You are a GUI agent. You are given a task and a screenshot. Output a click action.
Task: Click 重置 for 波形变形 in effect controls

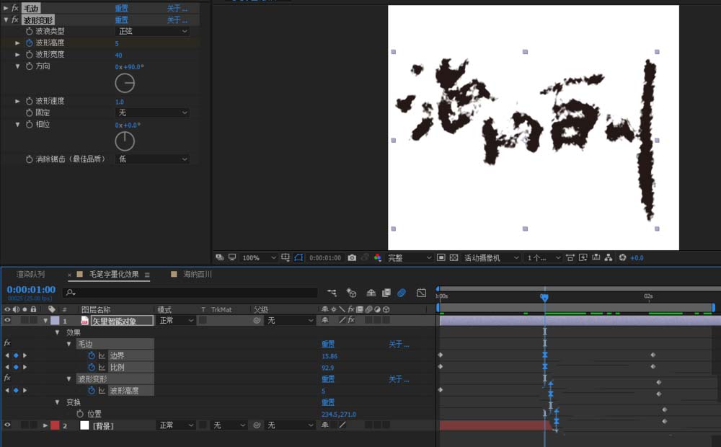[122, 20]
